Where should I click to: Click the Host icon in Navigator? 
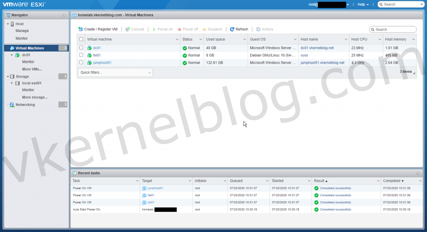pyautogui.click(x=12, y=24)
